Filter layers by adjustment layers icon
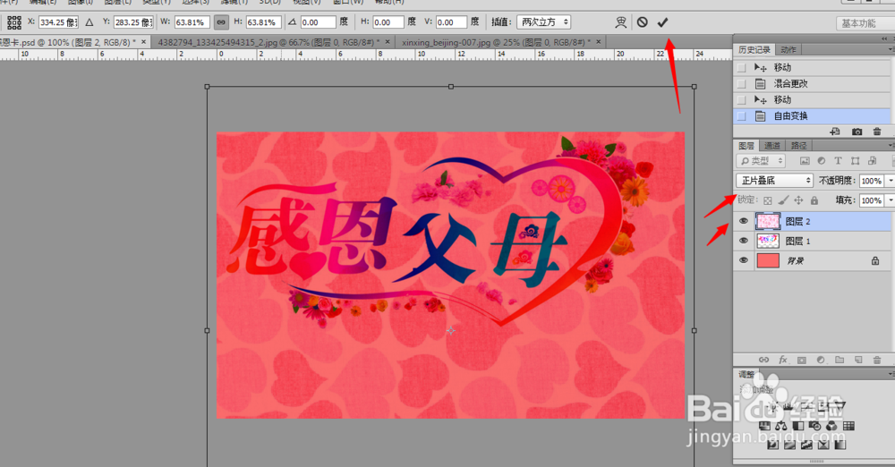 [x=821, y=161]
